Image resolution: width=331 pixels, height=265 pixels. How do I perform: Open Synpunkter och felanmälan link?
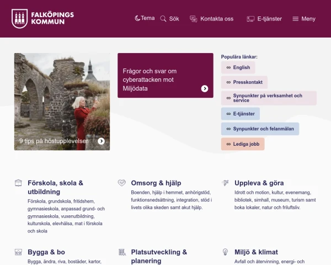260,129
